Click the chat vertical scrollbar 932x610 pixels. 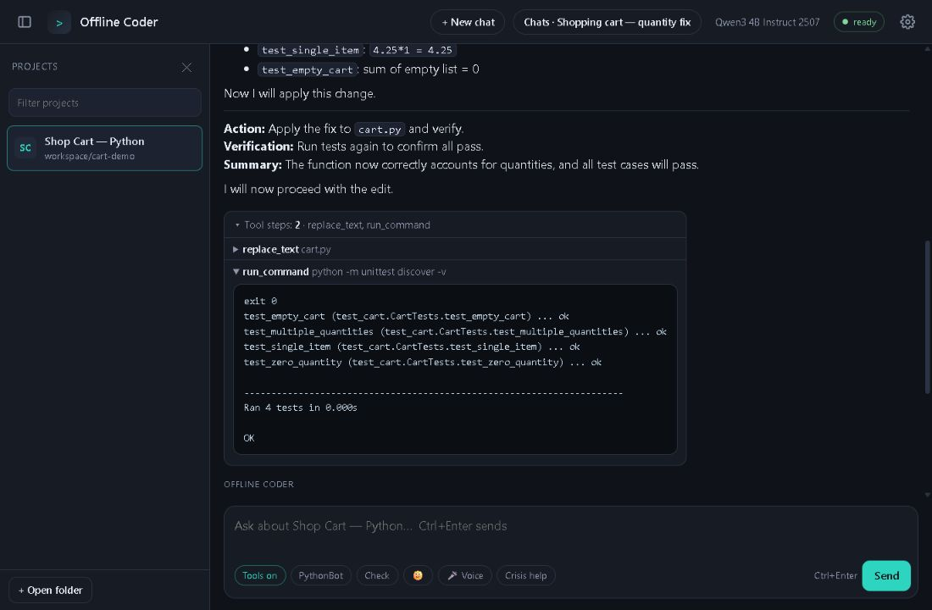point(927,316)
